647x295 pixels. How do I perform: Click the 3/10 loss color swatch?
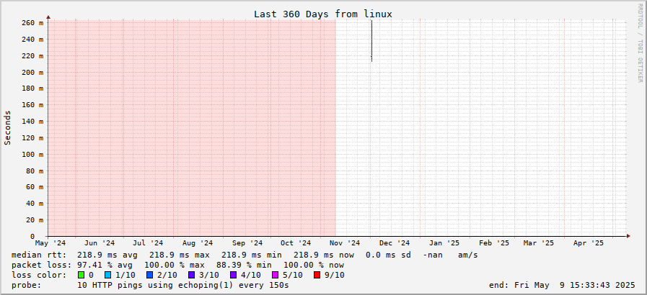point(192,275)
